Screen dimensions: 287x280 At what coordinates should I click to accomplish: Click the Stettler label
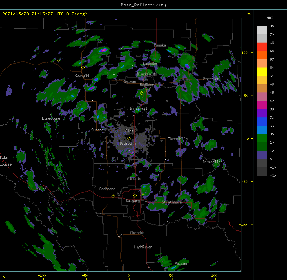[x=211, y=79]
